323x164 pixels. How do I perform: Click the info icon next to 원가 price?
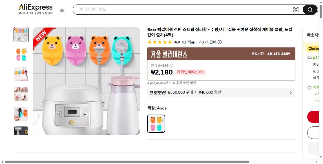(x=171, y=65)
